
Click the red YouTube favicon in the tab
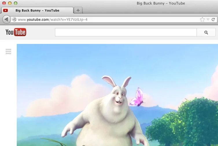(x=5, y=10)
